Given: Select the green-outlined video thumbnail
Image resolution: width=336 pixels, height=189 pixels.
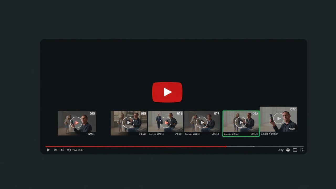Looking at the screenshot, I should [x=241, y=123].
